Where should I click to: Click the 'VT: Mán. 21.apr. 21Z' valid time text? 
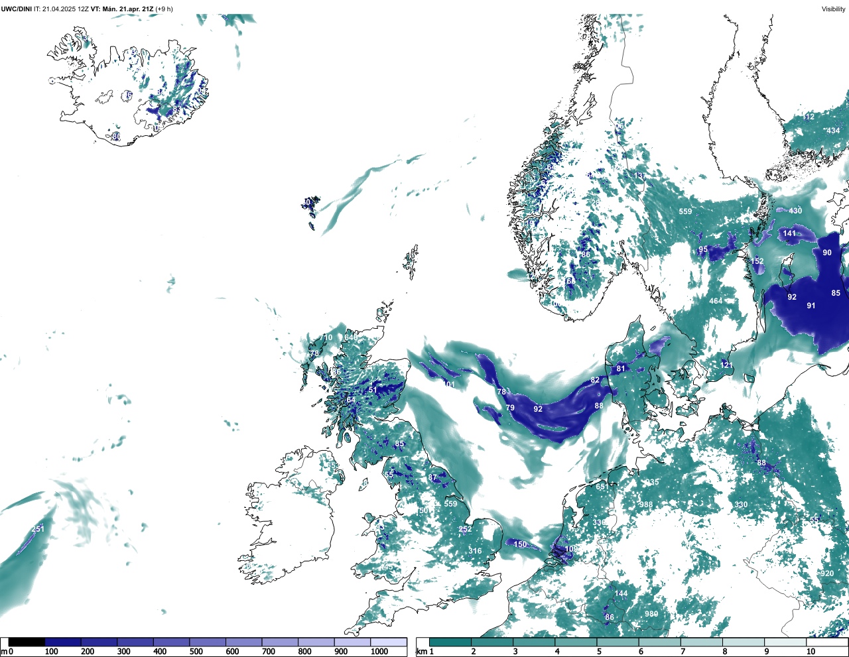(121, 9)
